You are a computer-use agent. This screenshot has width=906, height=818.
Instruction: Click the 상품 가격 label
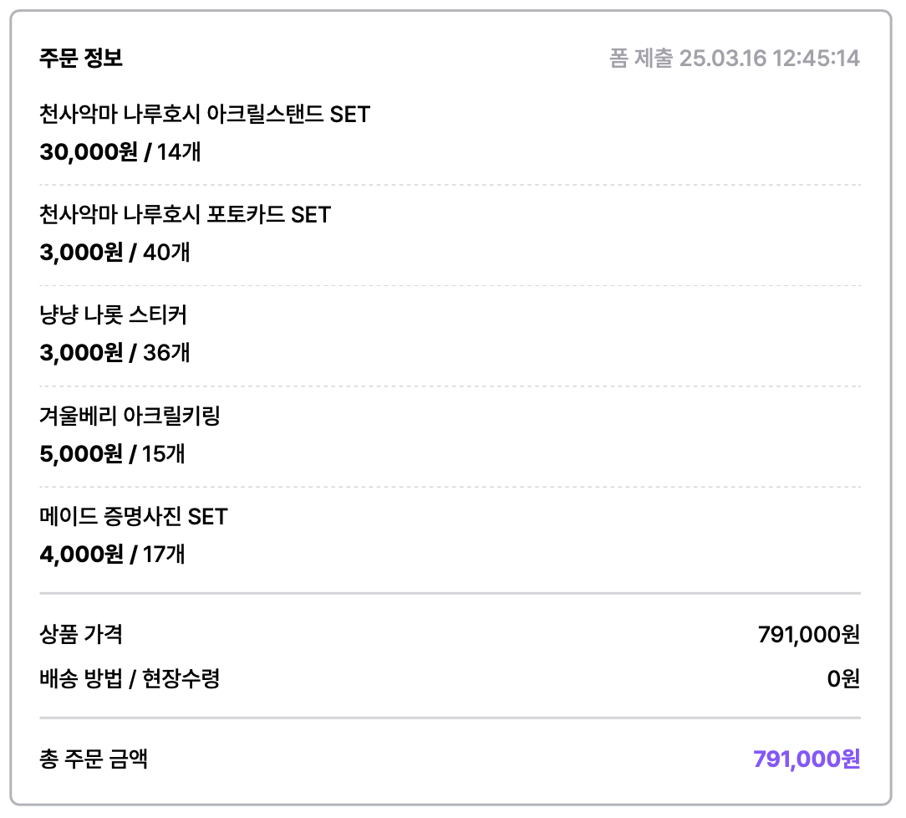tap(81, 634)
